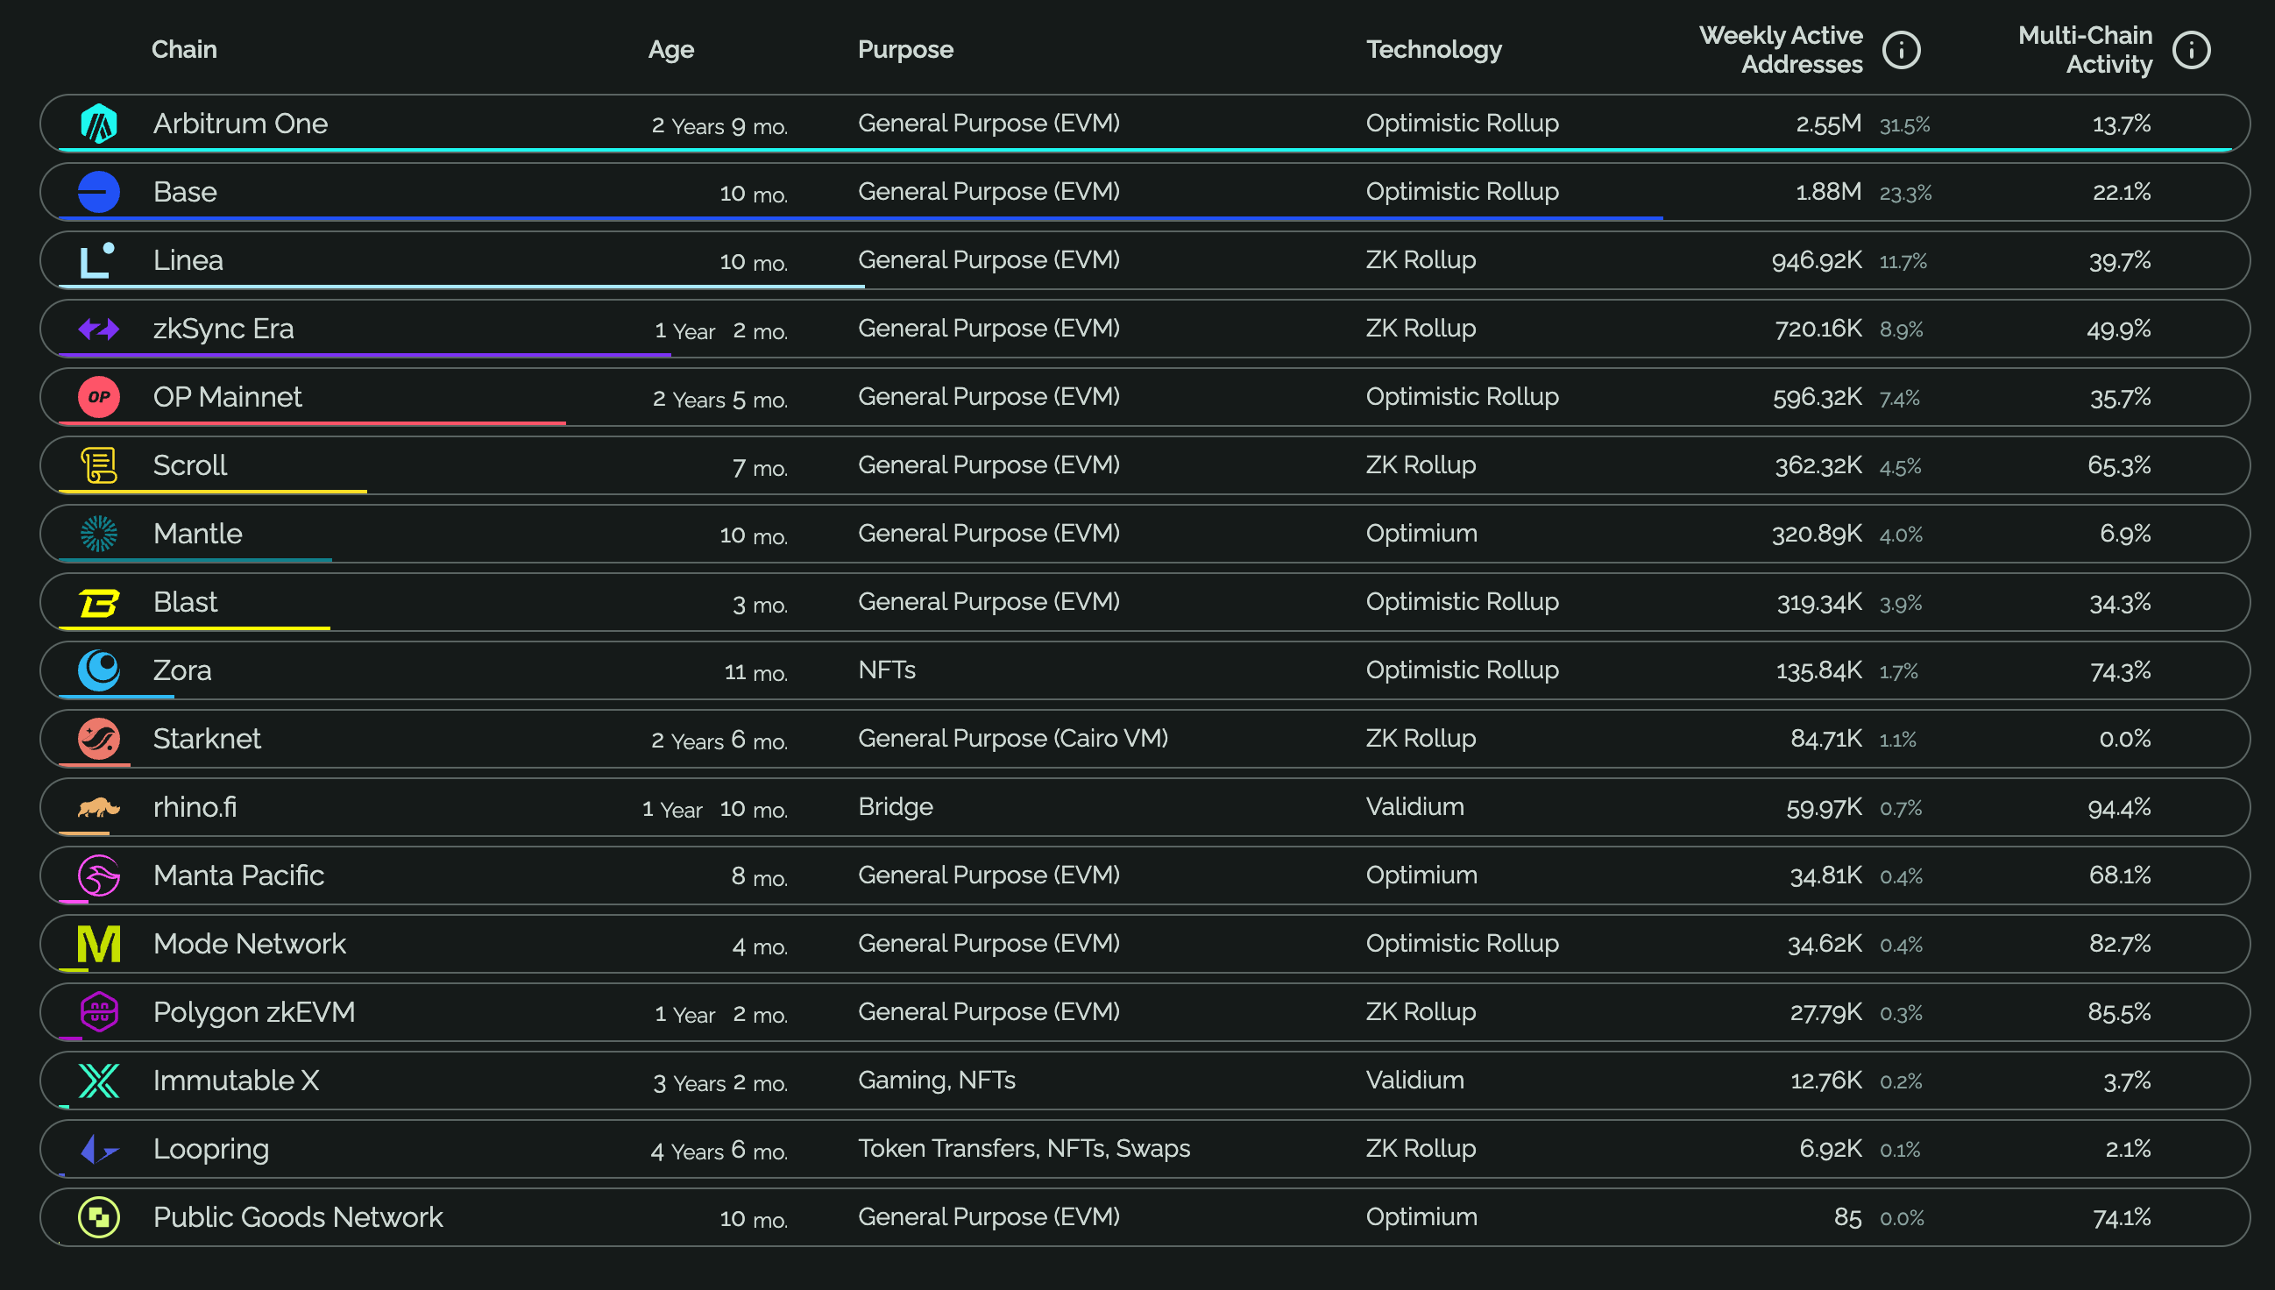This screenshot has width=2275, height=1290.
Task: Sort by the Age column header
Action: point(670,50)
